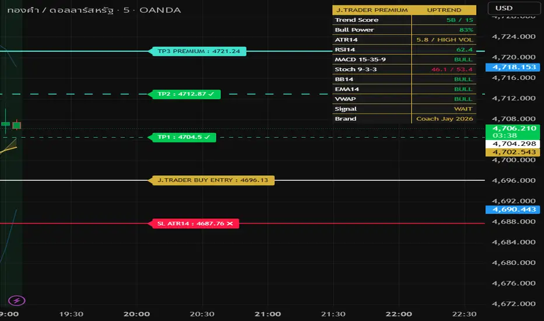
Task: Click the 21:00 time axis label
Action: pyautogui.click(x=268, y=314)
